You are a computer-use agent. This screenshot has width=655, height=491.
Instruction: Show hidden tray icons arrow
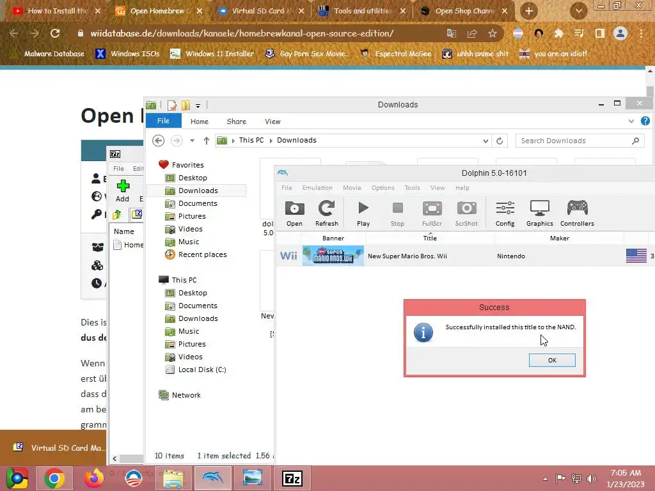pos(545,479)
